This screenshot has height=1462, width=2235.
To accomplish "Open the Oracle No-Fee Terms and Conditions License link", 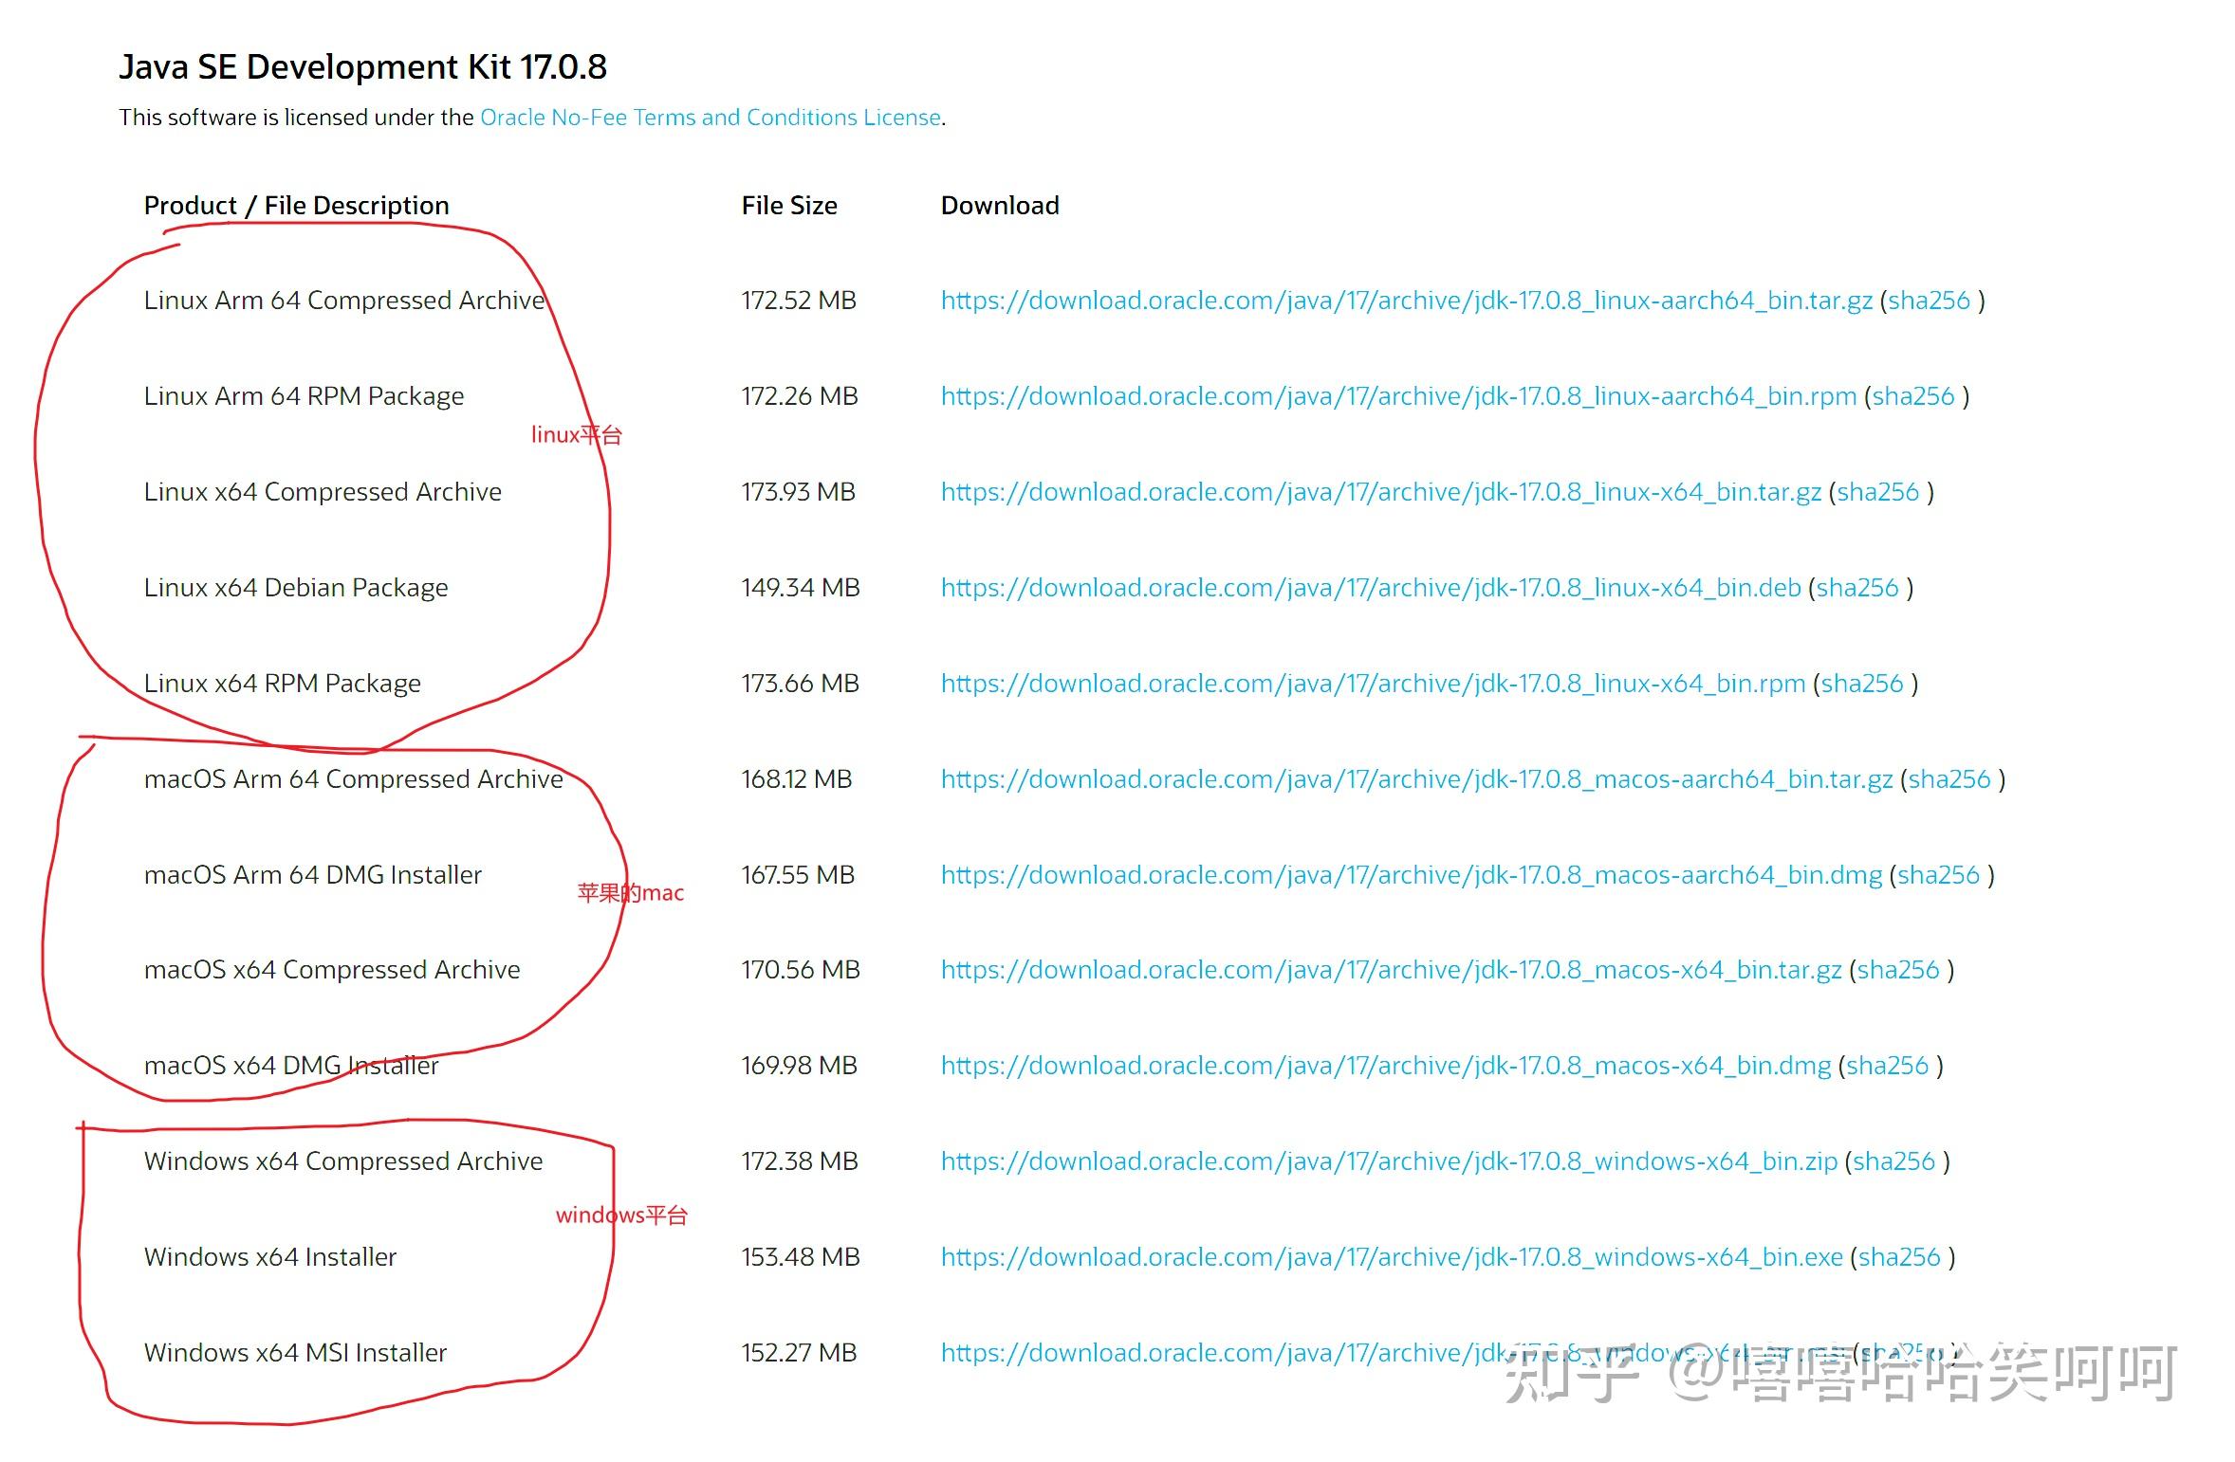I will click(x=710, y=118).
